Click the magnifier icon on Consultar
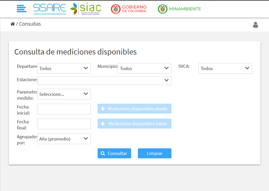Viewport: 269px width, 191px height. click(103, 153)
